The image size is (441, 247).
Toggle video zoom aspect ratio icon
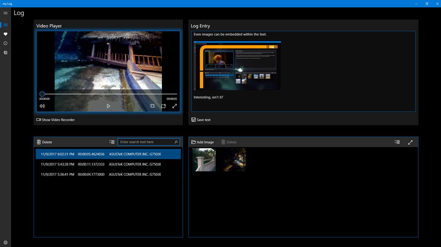click(152, 106)
